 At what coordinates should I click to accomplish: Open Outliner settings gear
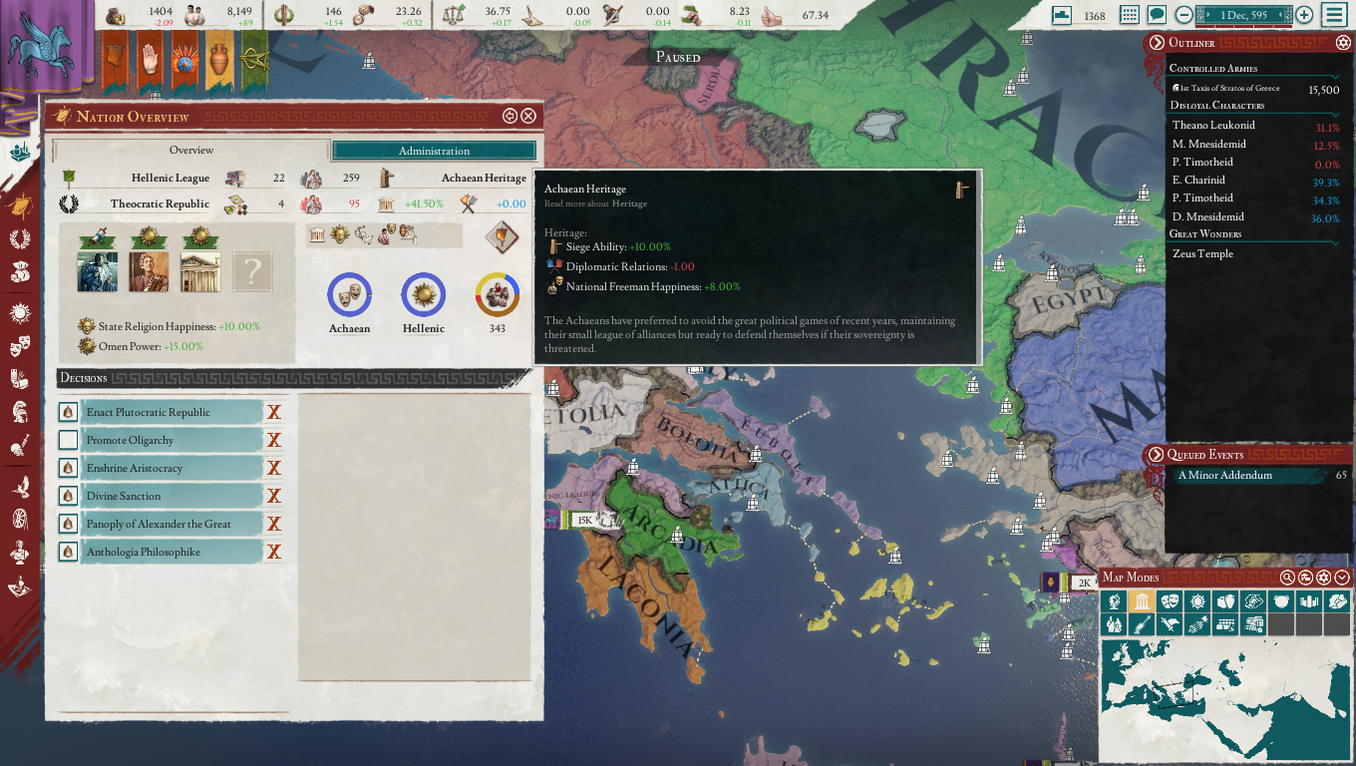[x=1342, y=43]
